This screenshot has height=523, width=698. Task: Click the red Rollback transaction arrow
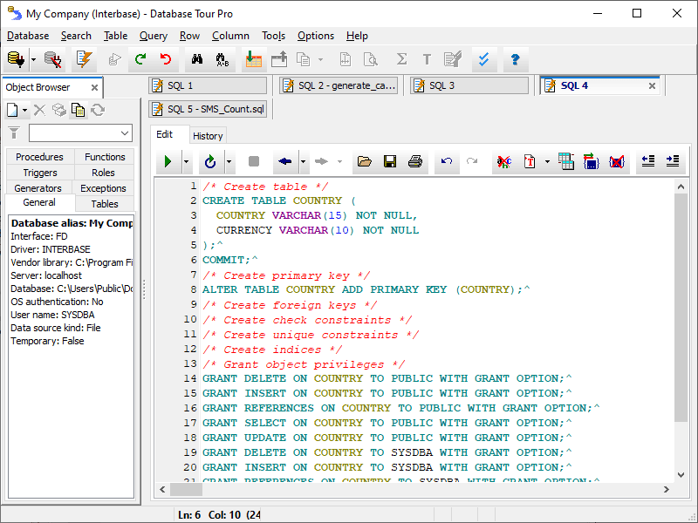166,59
